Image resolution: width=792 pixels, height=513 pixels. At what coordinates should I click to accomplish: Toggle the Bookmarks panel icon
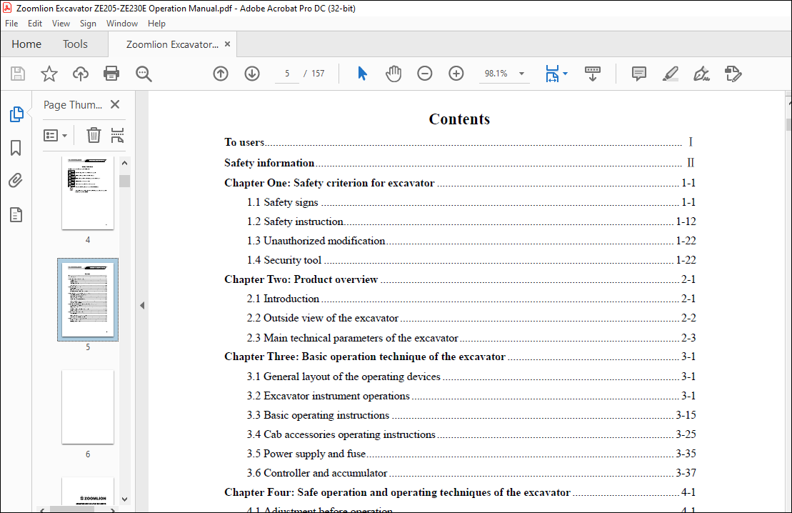pyautogui.click(x=16, y=148)
